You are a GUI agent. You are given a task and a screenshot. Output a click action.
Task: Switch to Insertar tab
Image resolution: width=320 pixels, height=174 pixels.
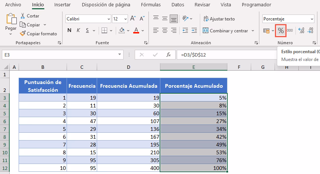62,5
